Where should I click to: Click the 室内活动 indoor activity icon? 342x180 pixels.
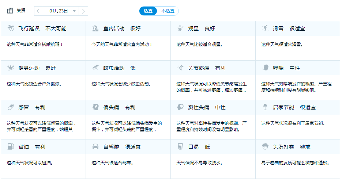[95, 28]
